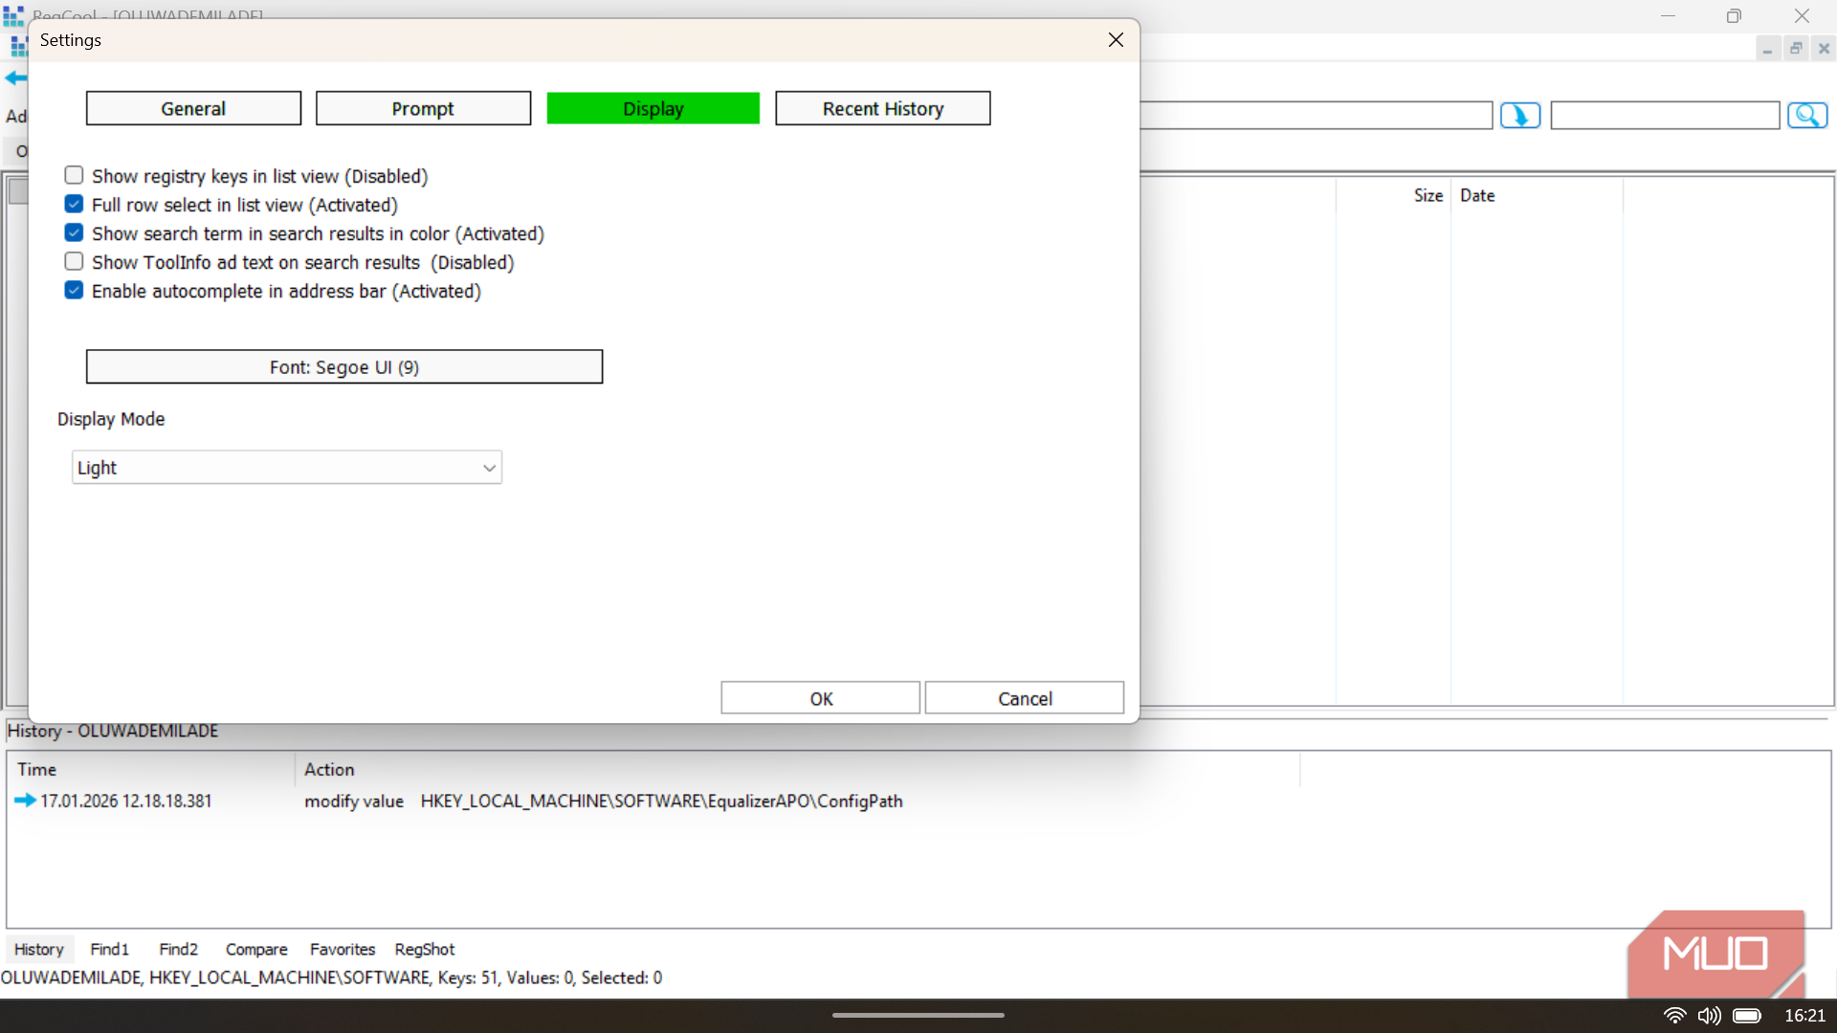Viewport: 1837px width, 1033px height.
Task: Open Wi-Fi network tray icon
Action: click(1674, 1016)
